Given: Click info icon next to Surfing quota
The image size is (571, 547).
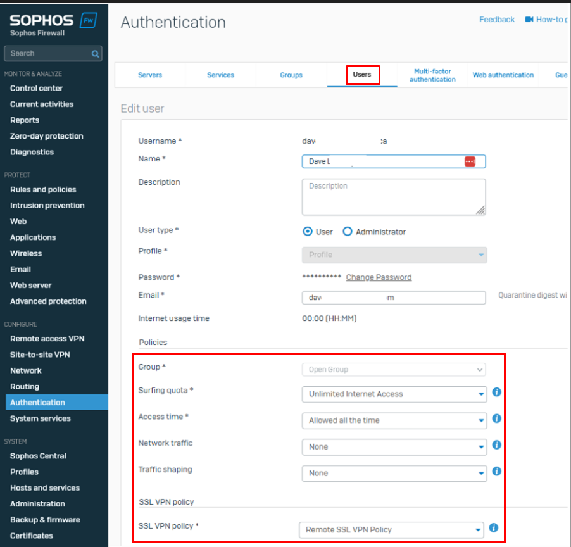Looking at the screenshot, I should click(x=496, y=393).
